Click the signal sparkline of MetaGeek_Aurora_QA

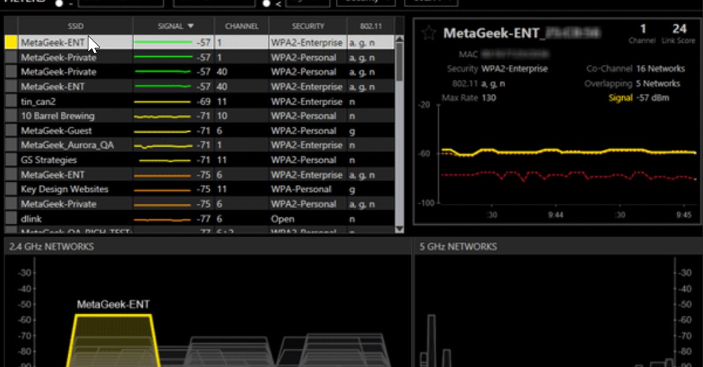163,145
